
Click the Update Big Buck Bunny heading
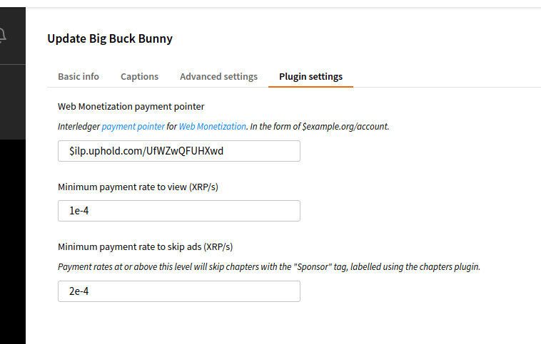110,38
